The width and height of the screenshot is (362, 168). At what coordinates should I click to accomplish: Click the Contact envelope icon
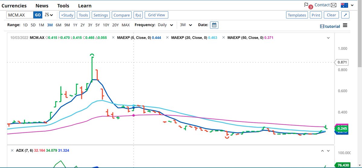pos(333,5)
